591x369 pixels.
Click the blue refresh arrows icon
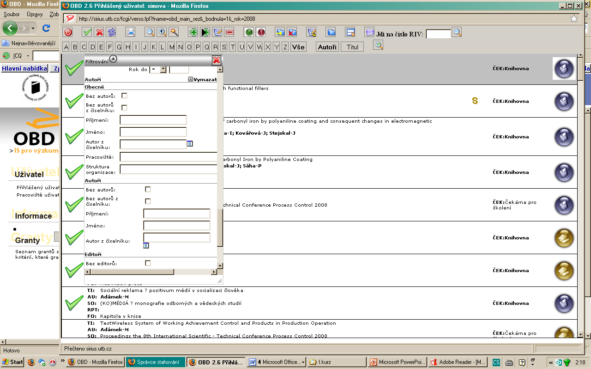tap(112, 32)
